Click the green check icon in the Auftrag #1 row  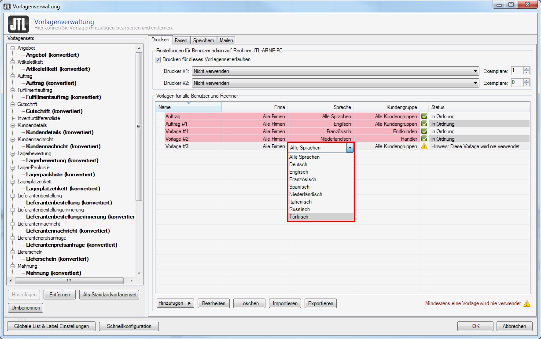tap(424, 124)
